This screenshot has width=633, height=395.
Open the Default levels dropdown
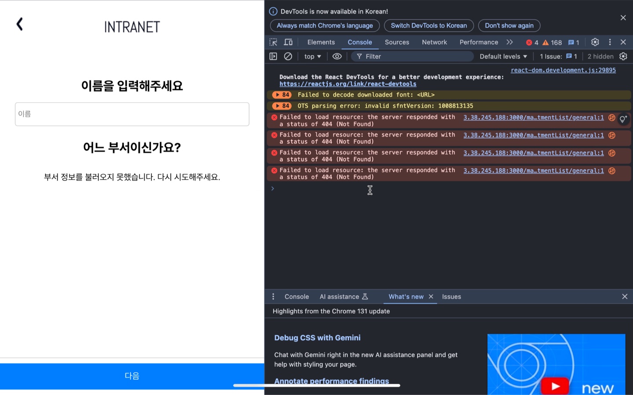(503, 56)
